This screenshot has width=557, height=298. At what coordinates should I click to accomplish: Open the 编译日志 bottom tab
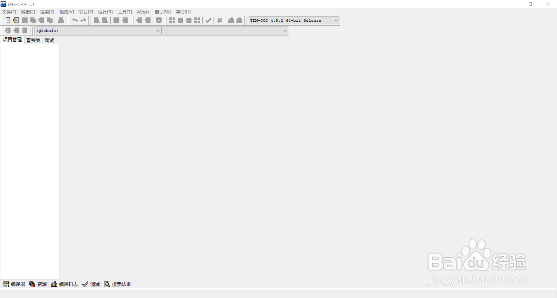coord(65,284)
